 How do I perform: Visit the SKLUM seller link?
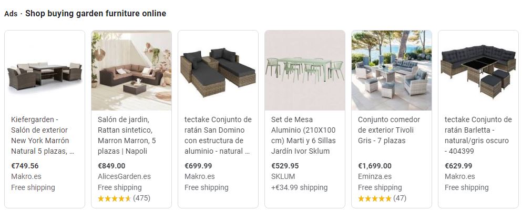pyautogui.click(x=283, y=176)
